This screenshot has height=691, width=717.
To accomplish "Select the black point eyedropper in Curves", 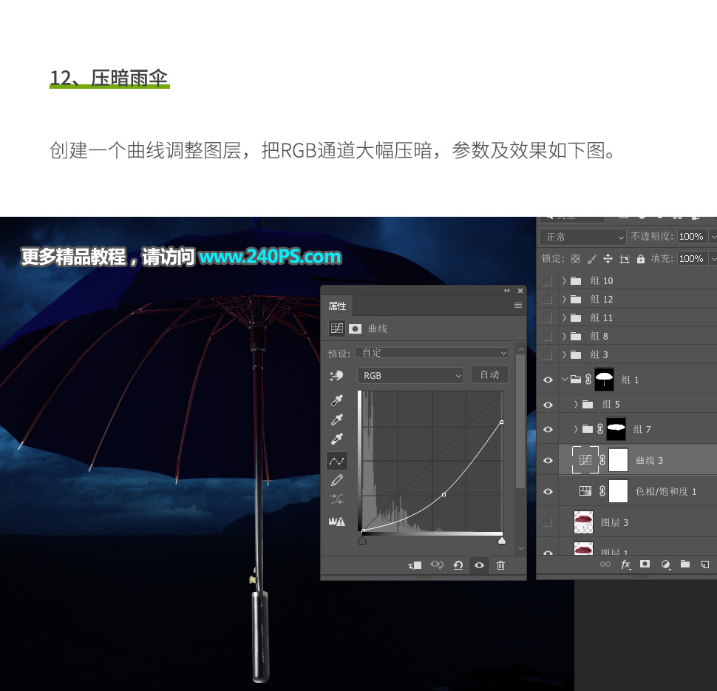I will tap(336, 401).
